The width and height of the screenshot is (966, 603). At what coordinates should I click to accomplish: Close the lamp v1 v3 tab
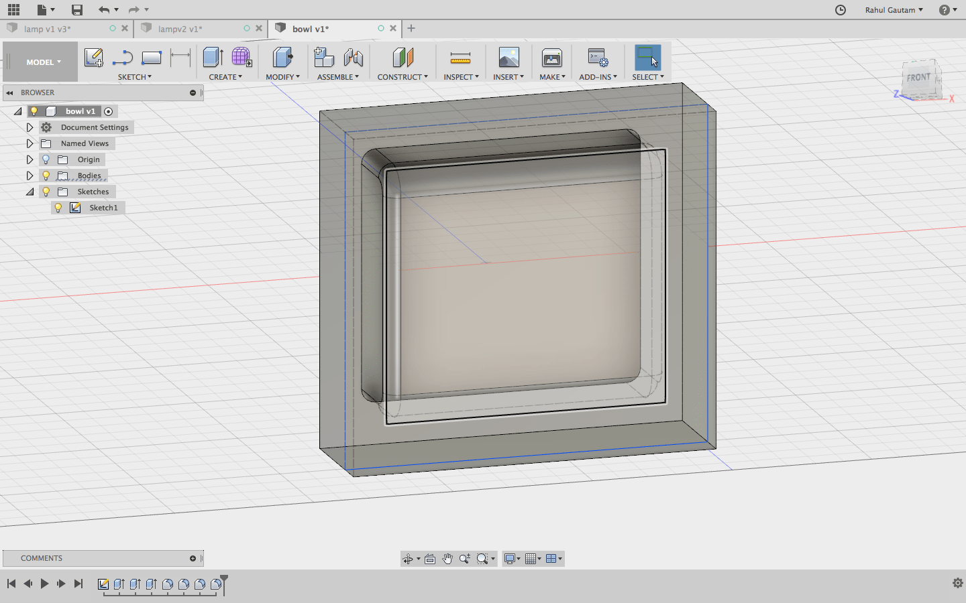point(125,28)
